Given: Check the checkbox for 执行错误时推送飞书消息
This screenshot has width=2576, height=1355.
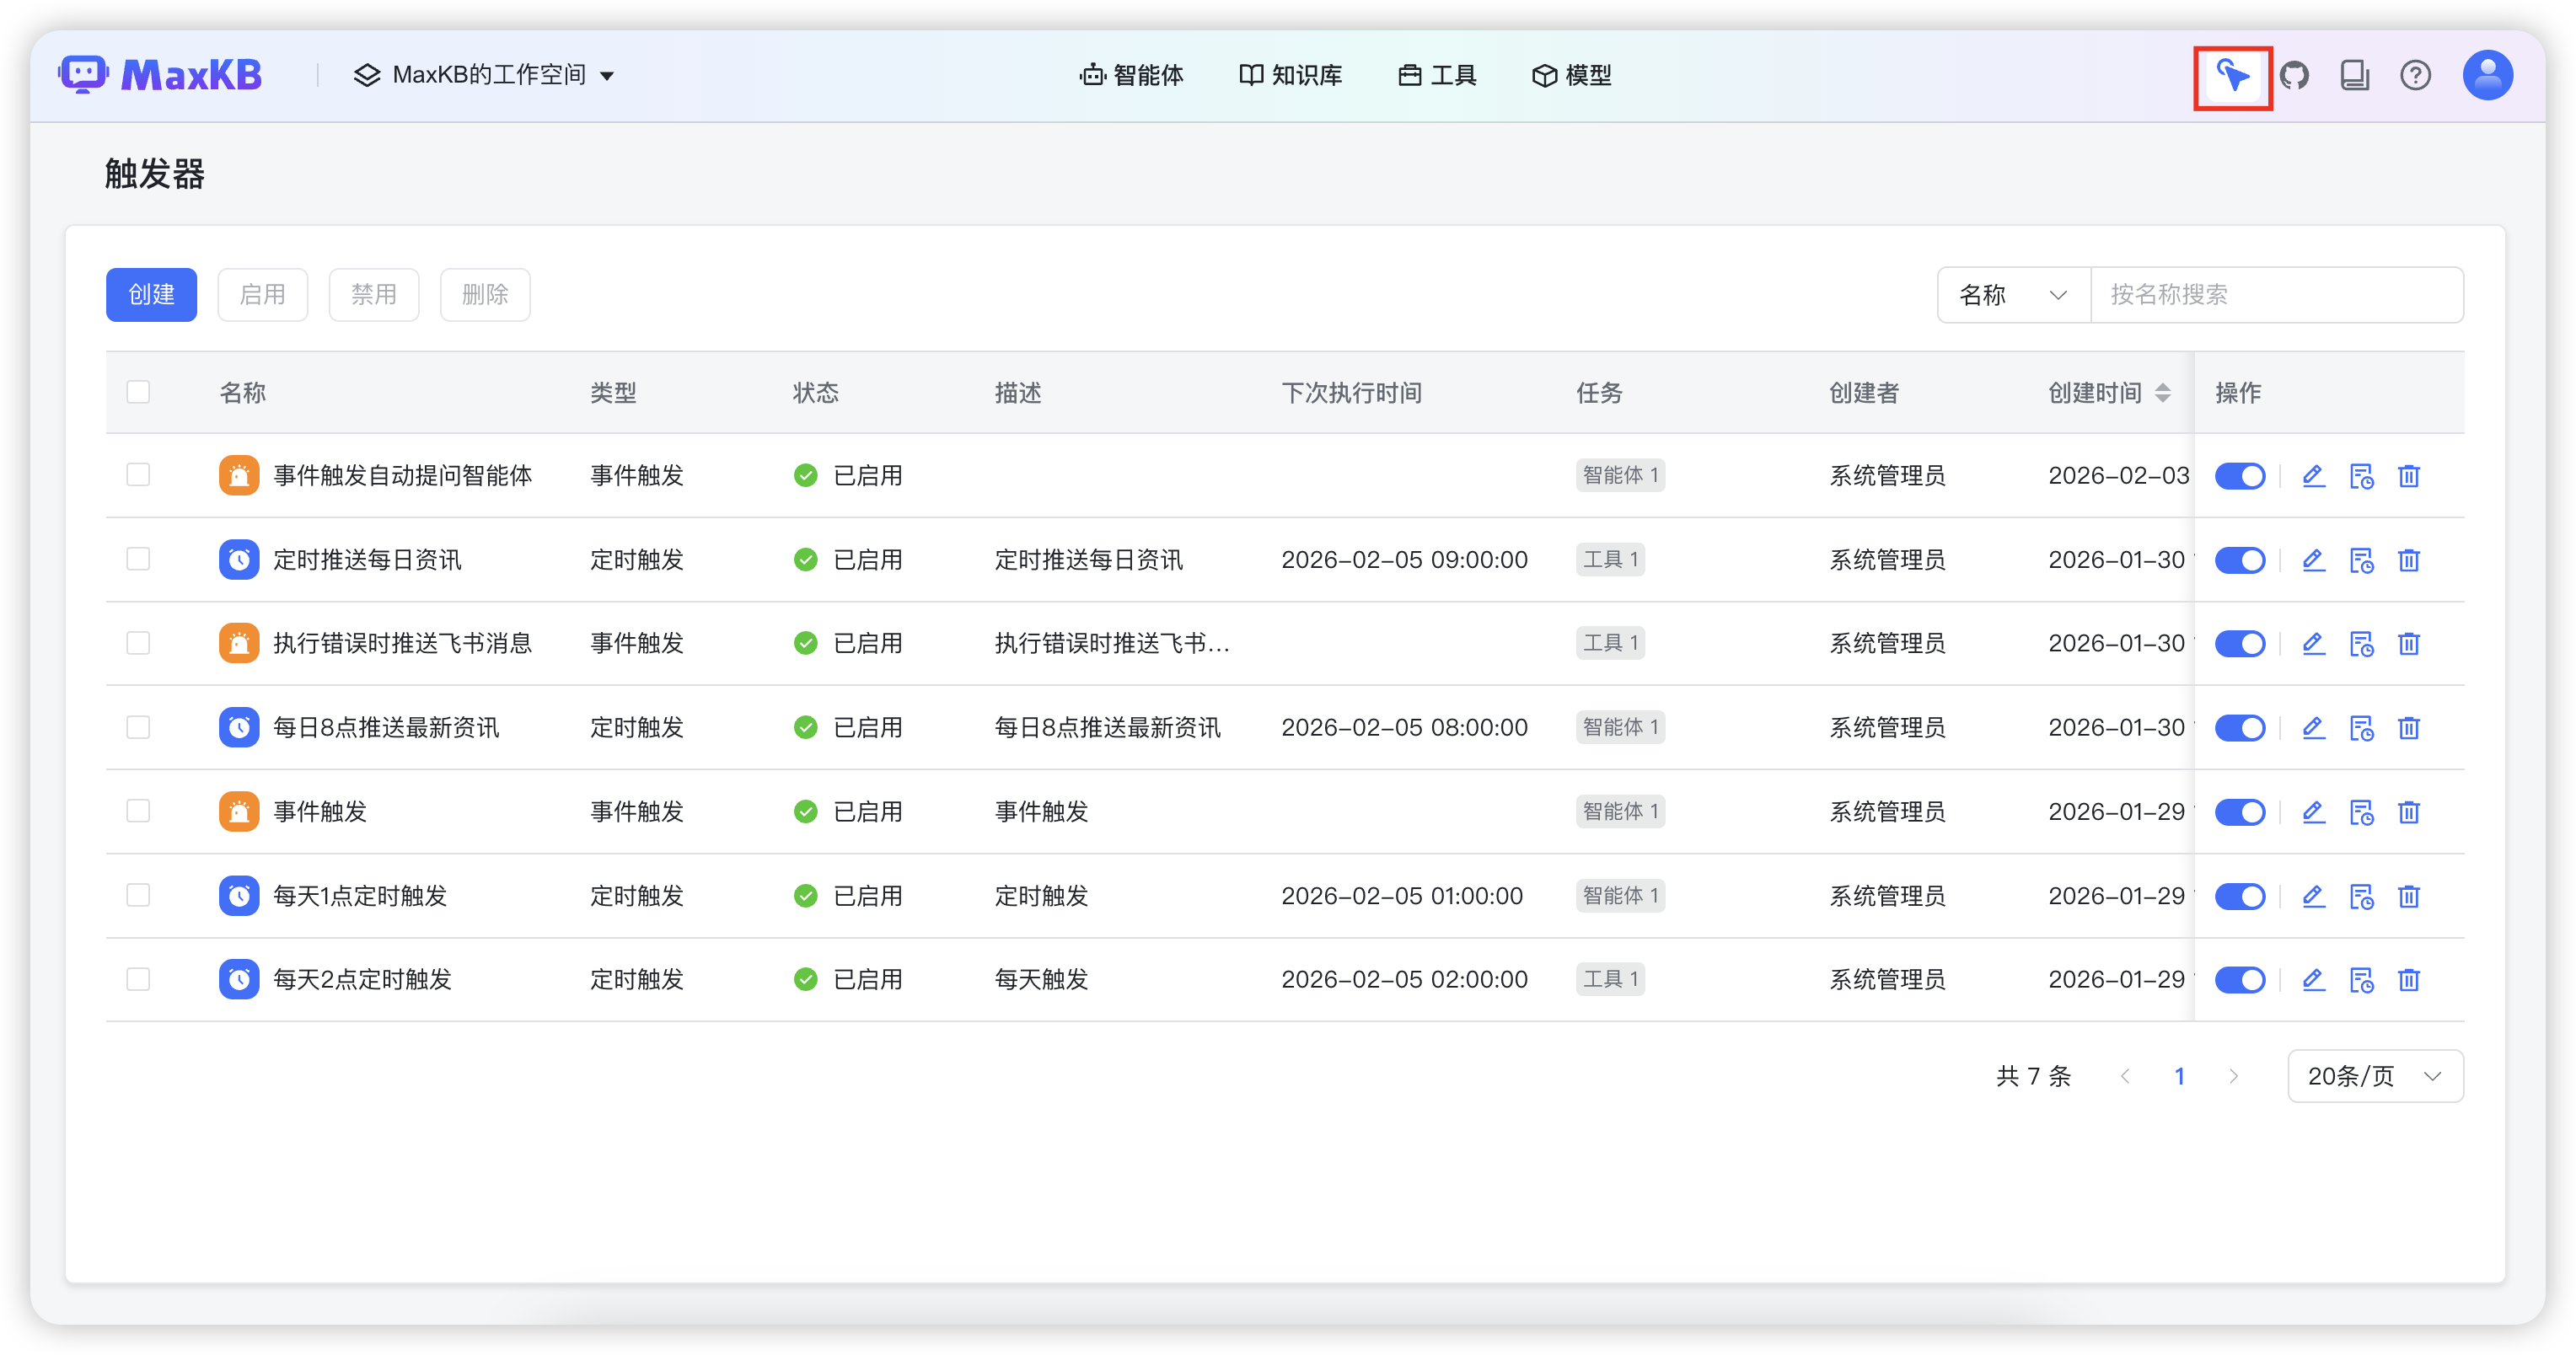Looking at the screenshot, I should coord(138,643).
